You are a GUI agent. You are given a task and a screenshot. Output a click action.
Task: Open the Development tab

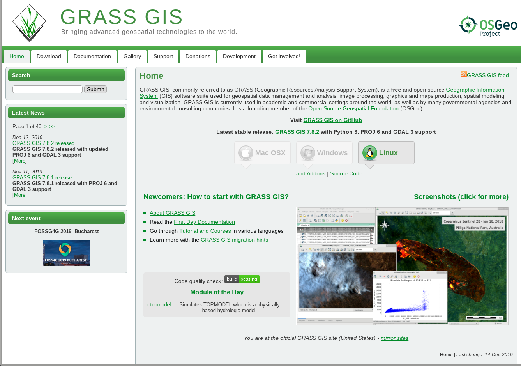click(x=239, y=56)
